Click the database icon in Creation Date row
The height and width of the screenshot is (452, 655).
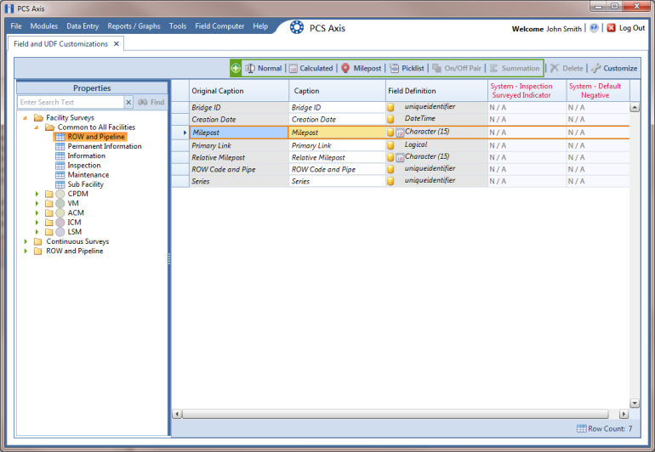[x=390, y=119]
